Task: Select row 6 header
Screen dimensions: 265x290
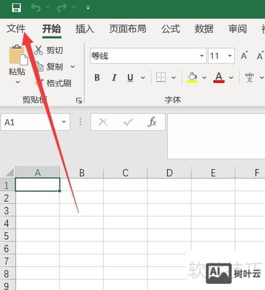Action: coord(8,248)
